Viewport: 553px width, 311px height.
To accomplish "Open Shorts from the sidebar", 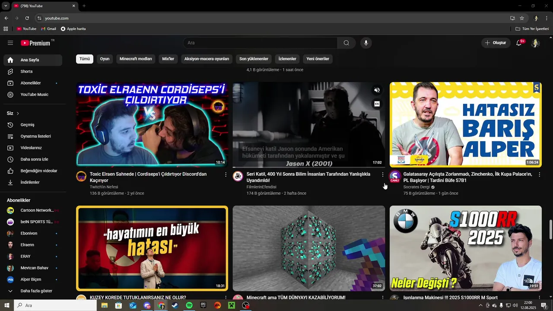I will click(33, 71).
